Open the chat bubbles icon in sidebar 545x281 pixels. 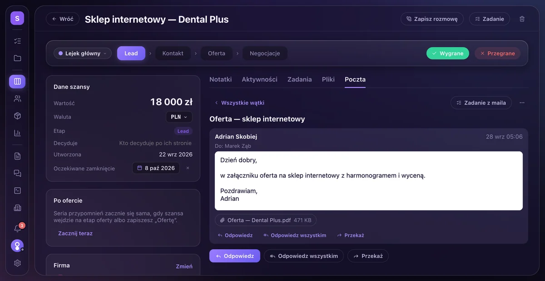click(17, 173)
